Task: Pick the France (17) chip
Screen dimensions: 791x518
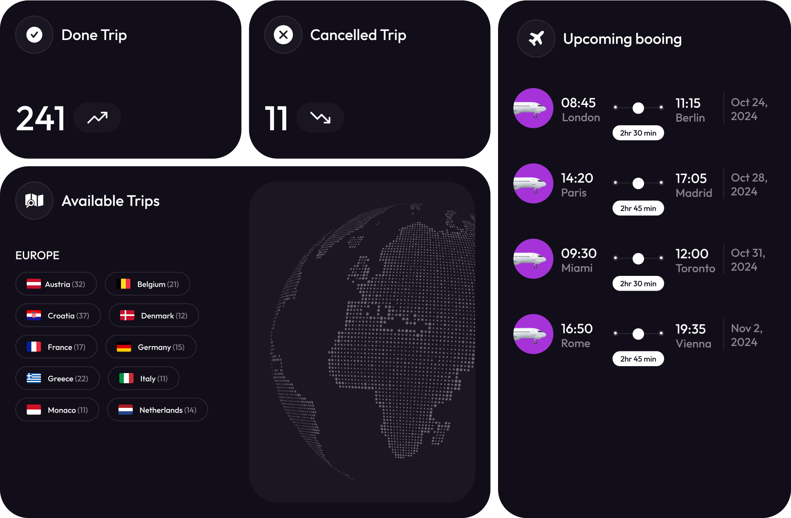Action: [56, 347]
